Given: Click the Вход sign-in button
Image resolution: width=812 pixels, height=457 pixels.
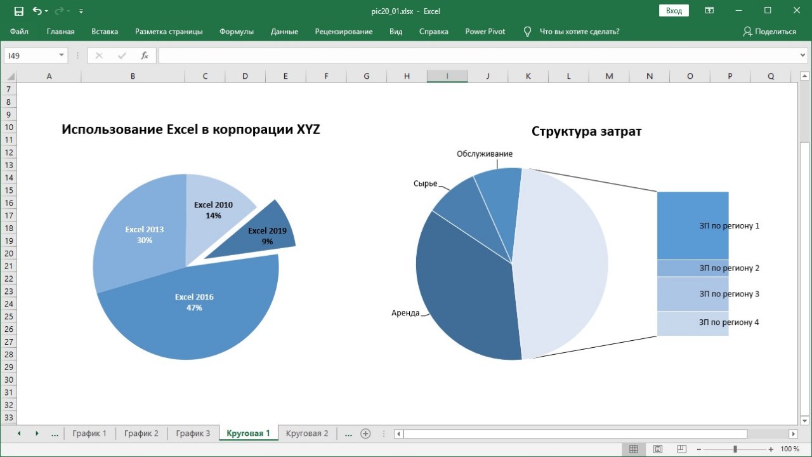Looking at the screenshot, I should pos(674,11).
